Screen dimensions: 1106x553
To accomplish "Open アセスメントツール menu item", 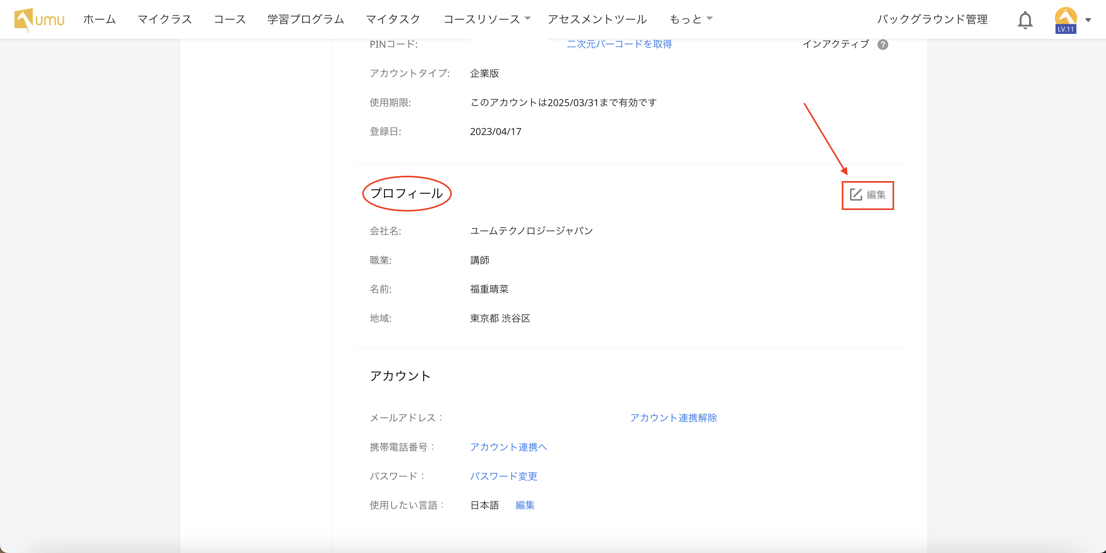I will (x=597, y=19).
